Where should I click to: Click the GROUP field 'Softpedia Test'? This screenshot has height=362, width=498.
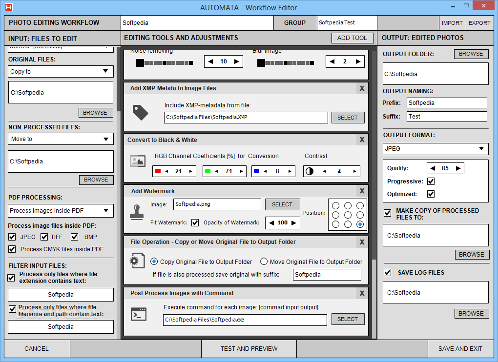[347, 23]
